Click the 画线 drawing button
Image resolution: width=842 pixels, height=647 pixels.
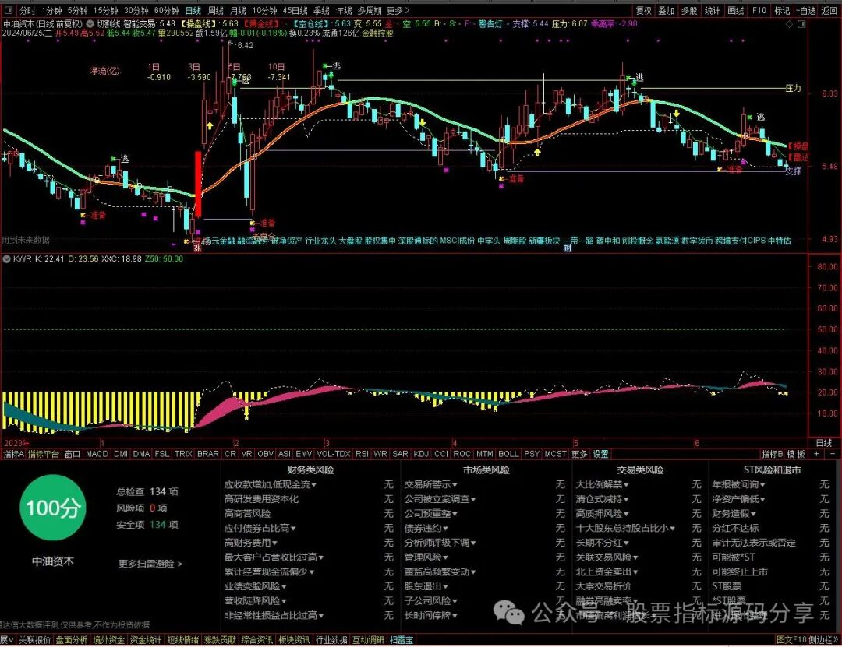(735, 10)
